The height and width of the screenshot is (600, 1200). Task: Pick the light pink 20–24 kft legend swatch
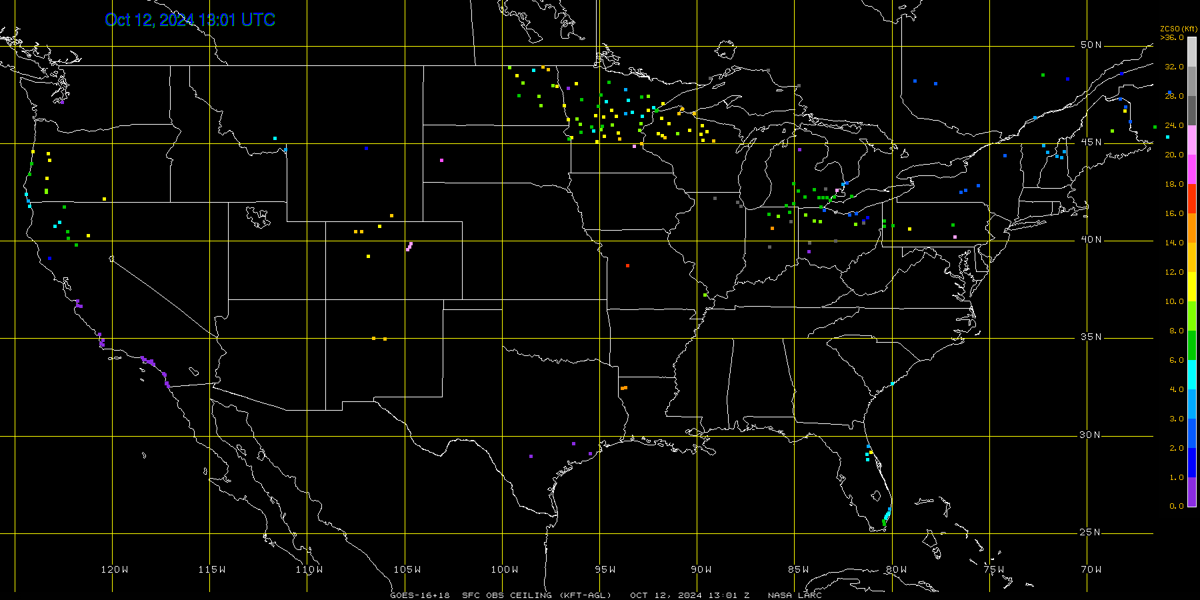pyautogui.click(x=1192, y=140)
